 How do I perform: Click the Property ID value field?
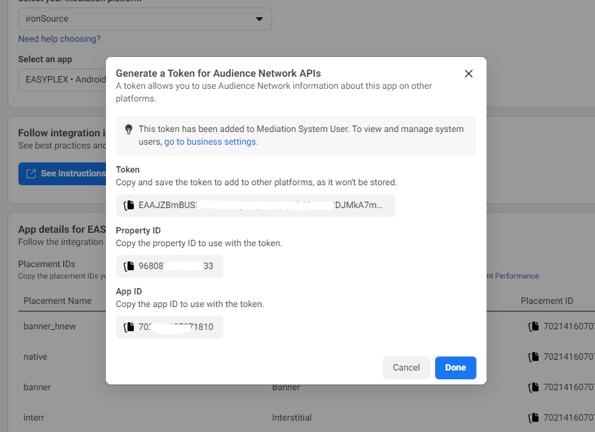(x=176, y=266)
